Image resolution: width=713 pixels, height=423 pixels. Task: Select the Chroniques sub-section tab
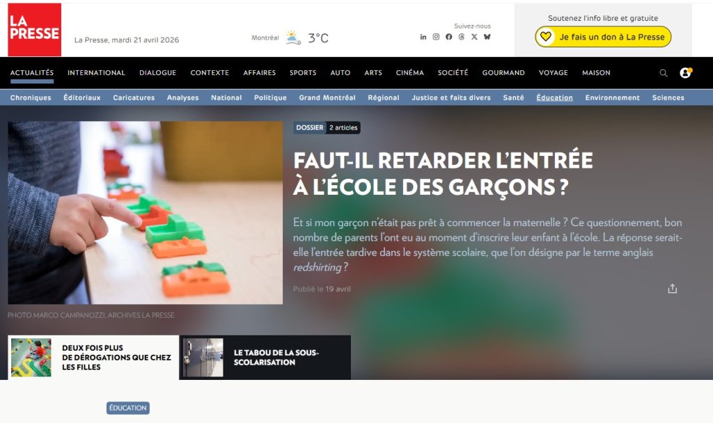(x=31, y=97)
